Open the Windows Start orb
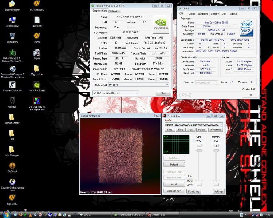Image resolution: width=273 pixels, height=218 pixels. [x=7, y=215]
